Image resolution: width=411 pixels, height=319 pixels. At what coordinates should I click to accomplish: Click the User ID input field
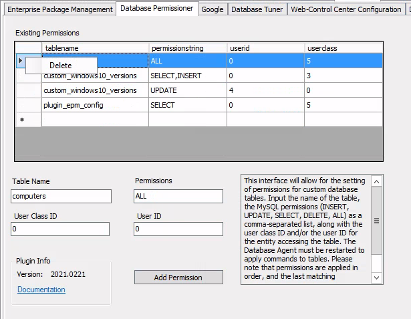click(x=178, y=229)
